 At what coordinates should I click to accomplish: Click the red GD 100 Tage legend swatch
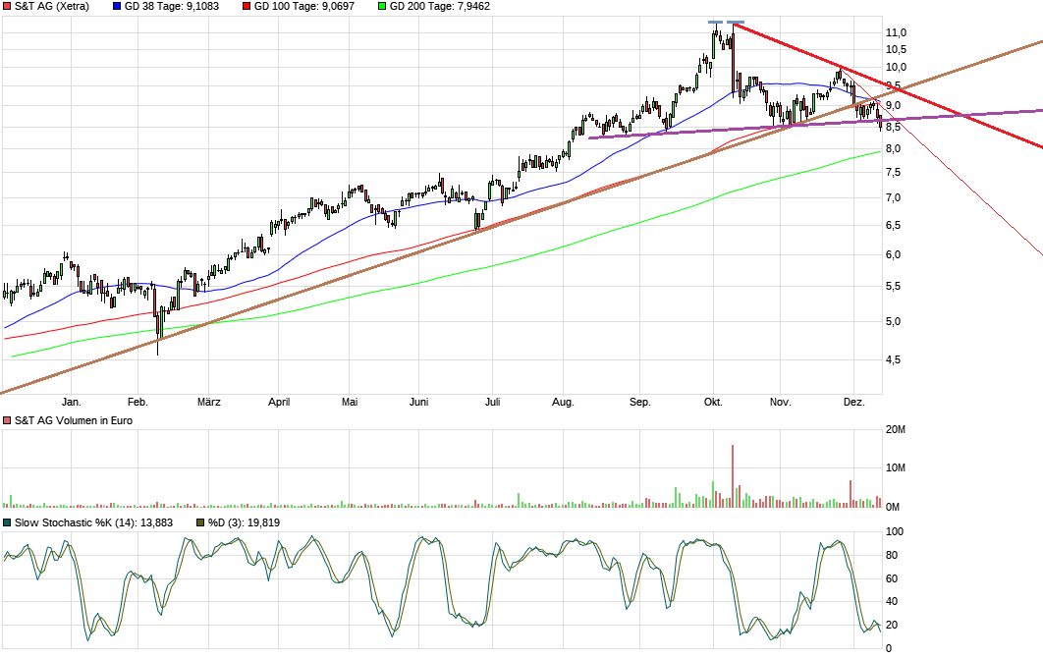(x=247, y=6)
